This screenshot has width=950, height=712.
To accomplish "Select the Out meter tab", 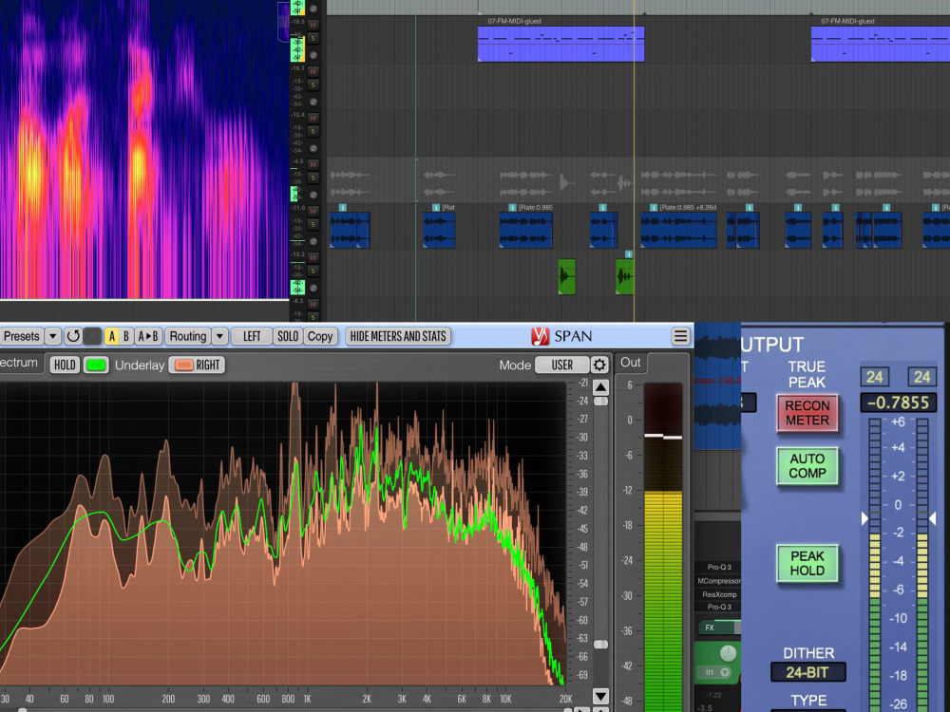I will [x=630, y=362].
